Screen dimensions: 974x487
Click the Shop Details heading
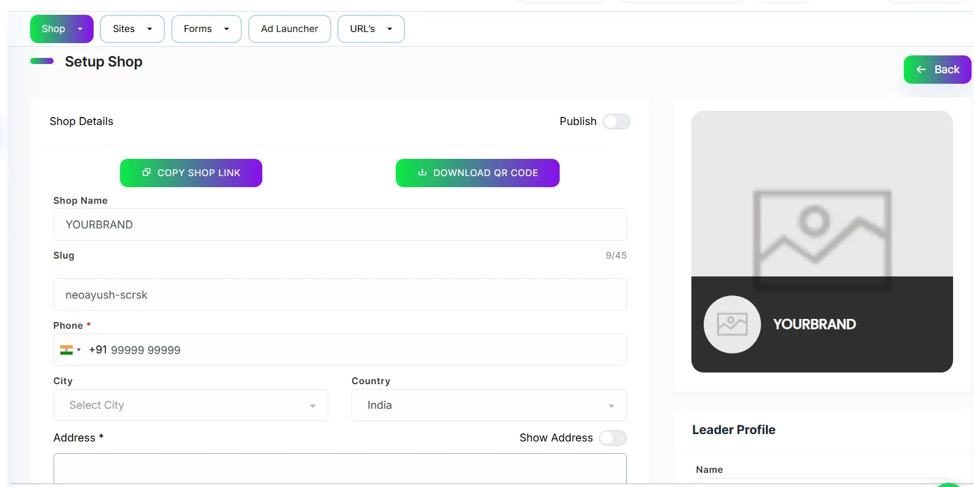(x=81, y=121)
